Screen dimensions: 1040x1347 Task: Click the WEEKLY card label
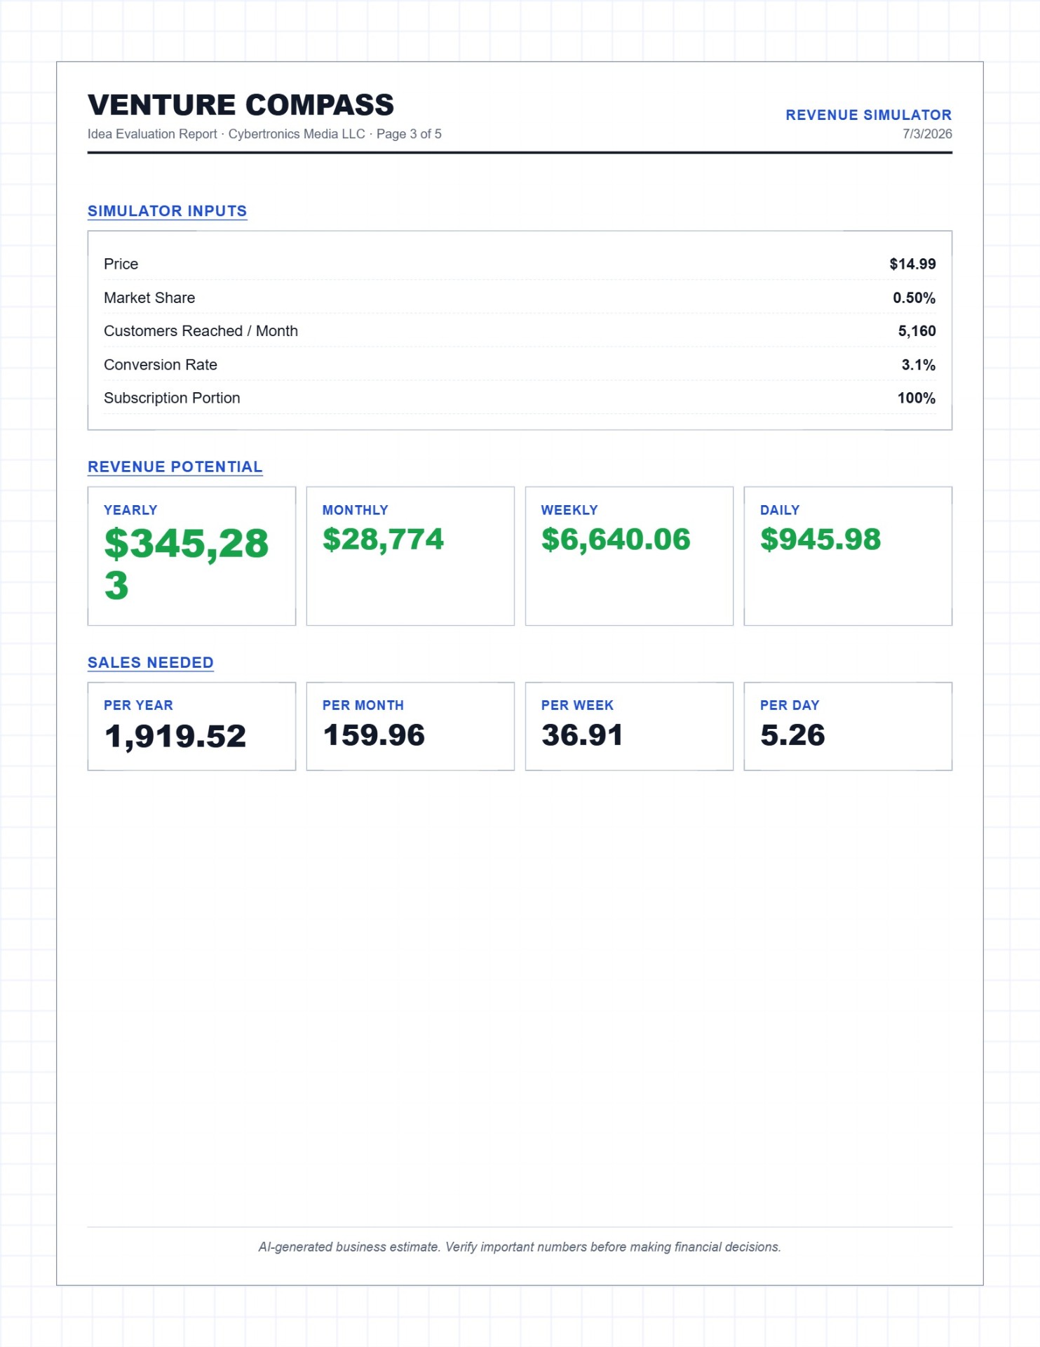(x=569, y=511)
